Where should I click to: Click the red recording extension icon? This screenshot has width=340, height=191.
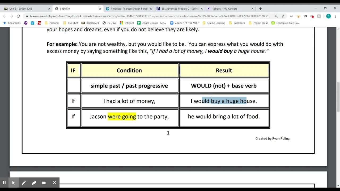click(x=312, y=16)
